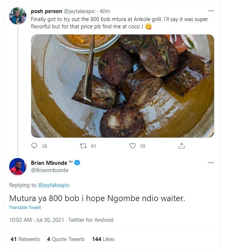Click the Twitter for Android source link
This screenshot has height=249, width=225.
[91, 220]
